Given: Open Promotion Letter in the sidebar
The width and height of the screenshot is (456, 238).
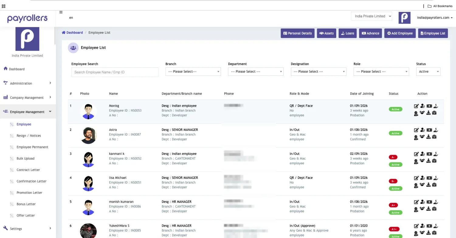Looking at the screenshot, I should click(x=29, y=193).
